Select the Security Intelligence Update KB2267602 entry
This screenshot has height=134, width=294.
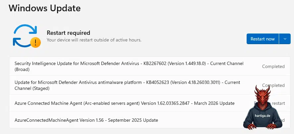pos(149,66)
